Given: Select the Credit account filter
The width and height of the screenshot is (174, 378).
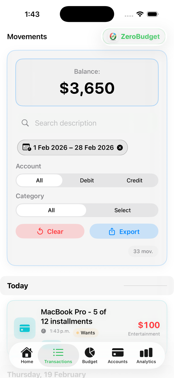Looking at the screenshot, I should point(134,180).
